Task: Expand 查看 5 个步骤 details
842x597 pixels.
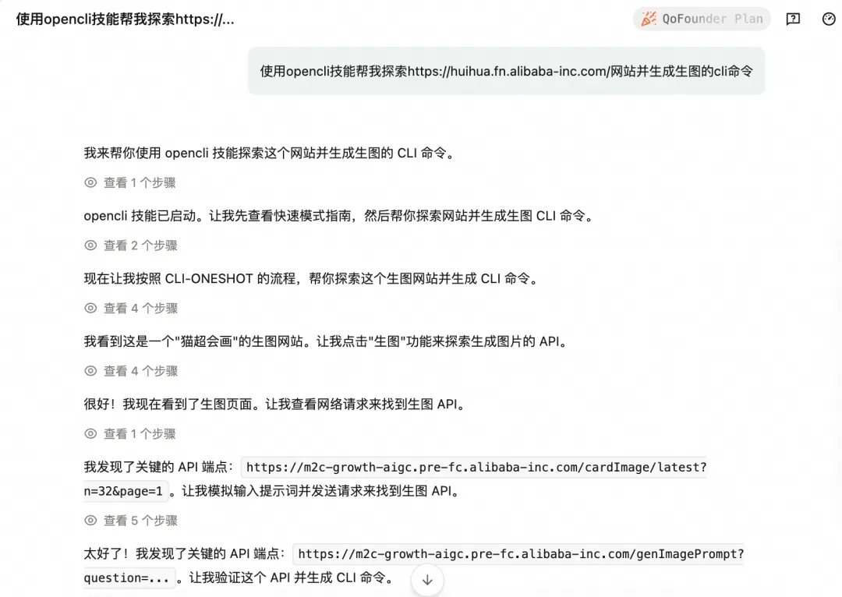Action: [130, 520]
